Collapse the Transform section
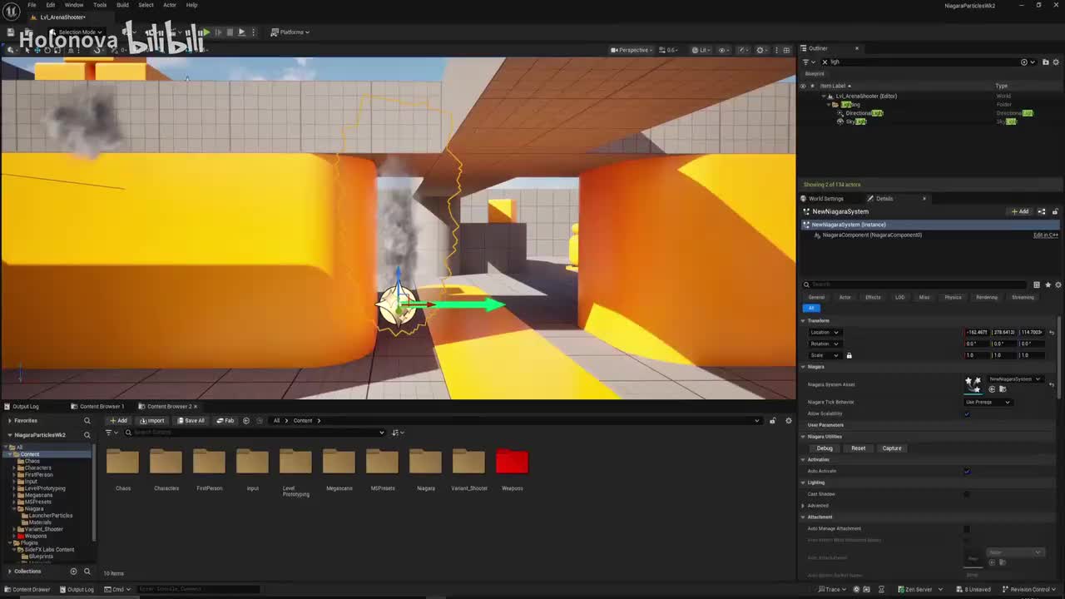 (x=804, y=320)
